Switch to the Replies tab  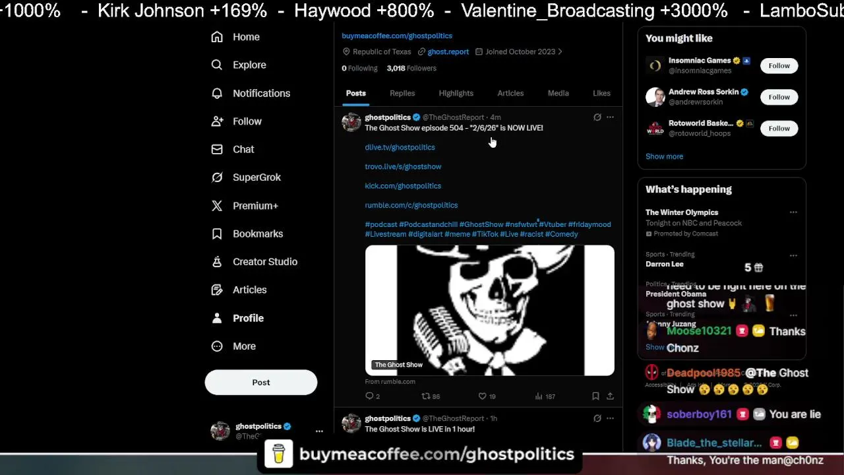tap(402, 93)
